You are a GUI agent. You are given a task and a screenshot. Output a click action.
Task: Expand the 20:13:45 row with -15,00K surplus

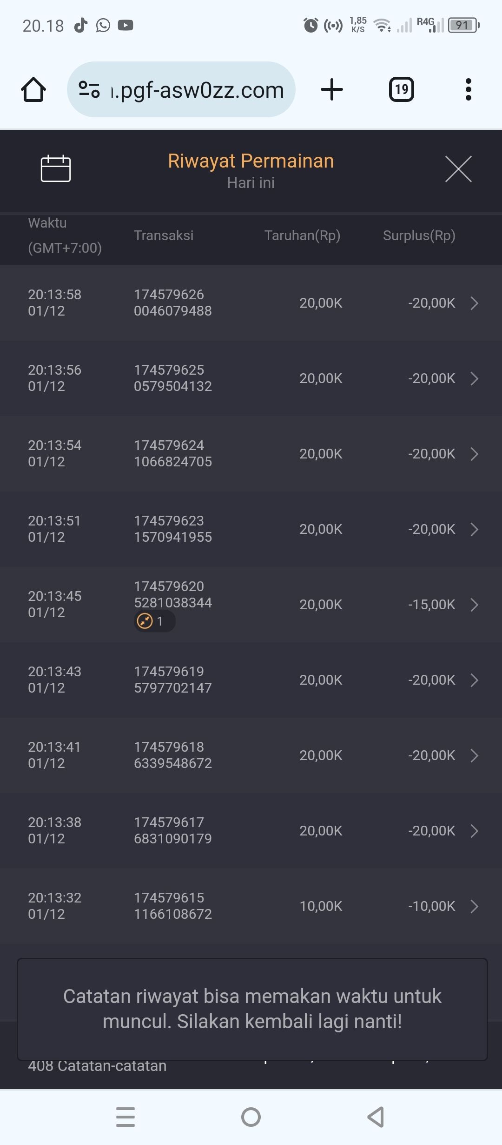click(474, 605)
